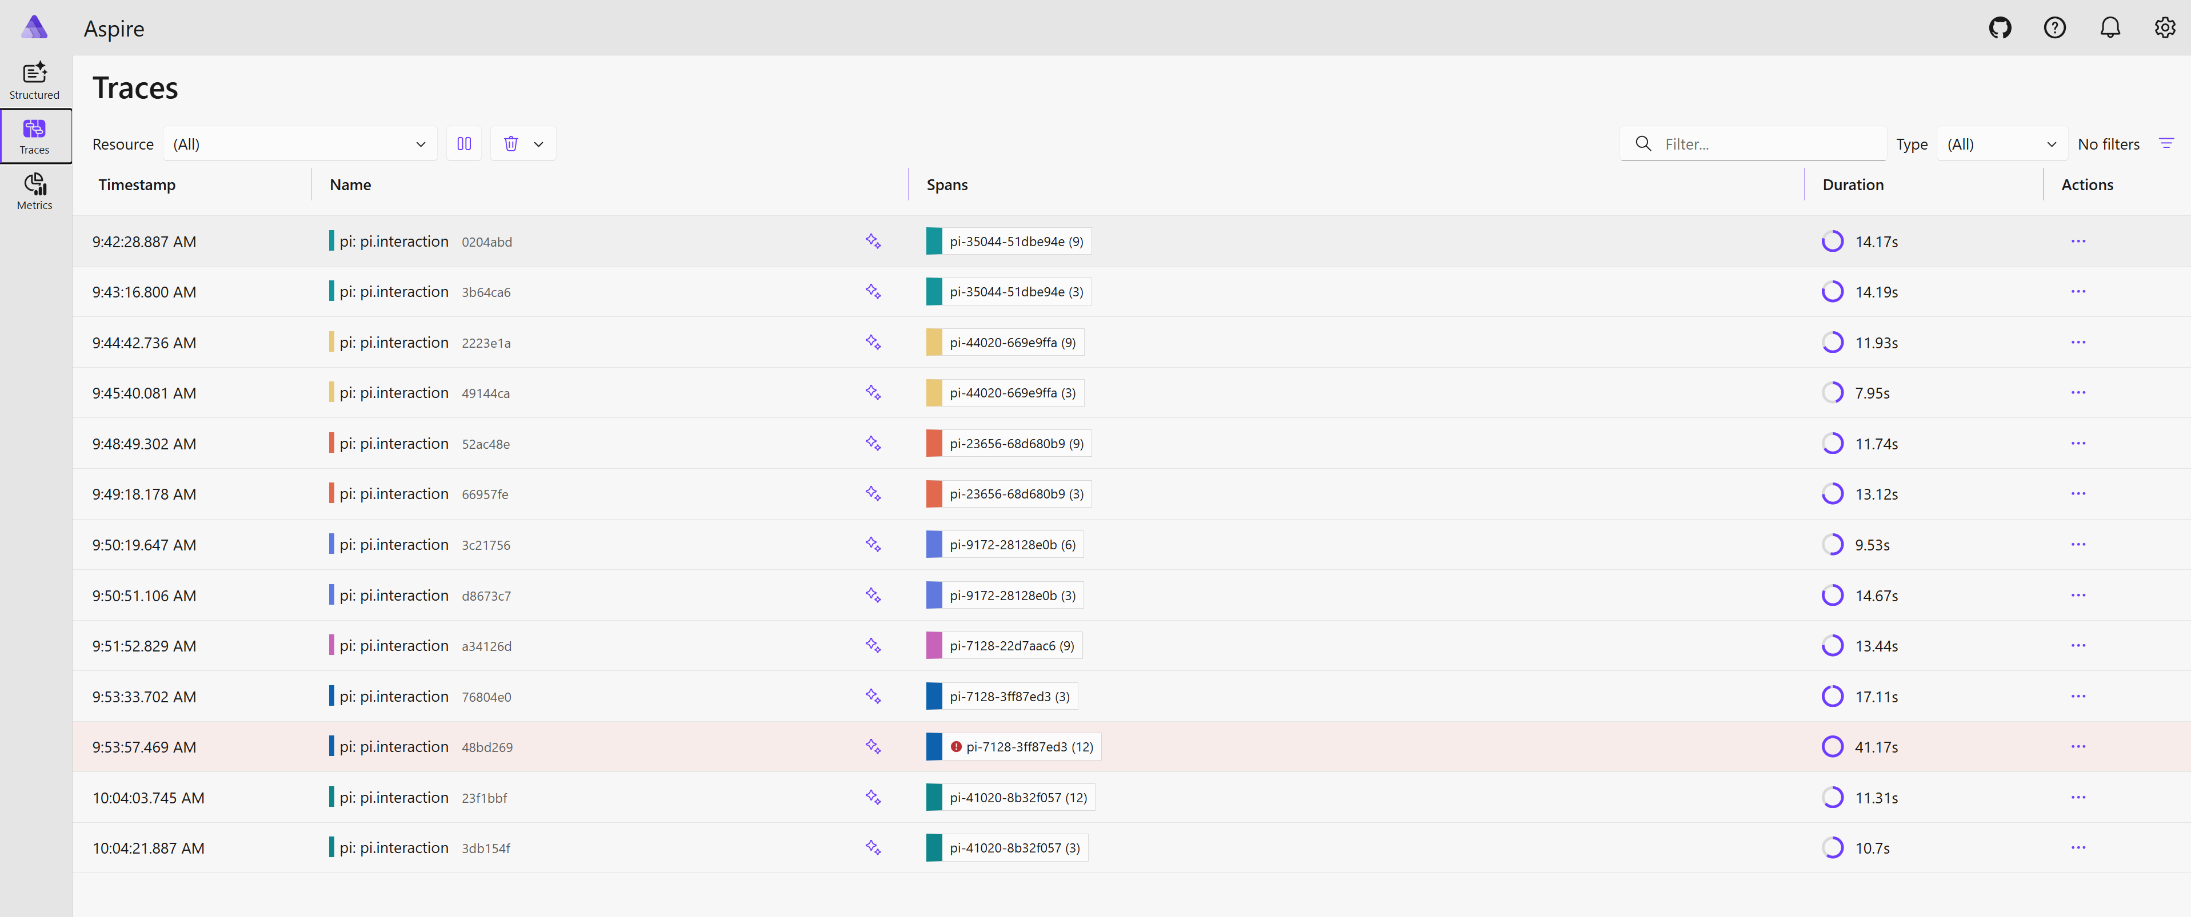Open actions menu for trace 0204abd
Screen dimensions: 2191x917
[x=2078, y=242]
